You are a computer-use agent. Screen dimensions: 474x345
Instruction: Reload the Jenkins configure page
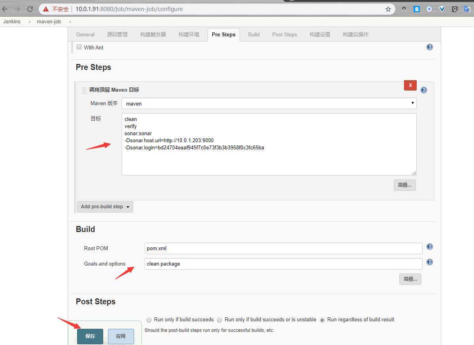coord(30,9)
